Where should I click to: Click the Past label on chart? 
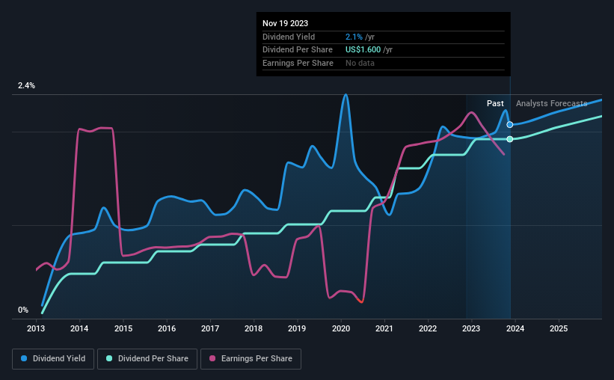[x=495, y=103]
